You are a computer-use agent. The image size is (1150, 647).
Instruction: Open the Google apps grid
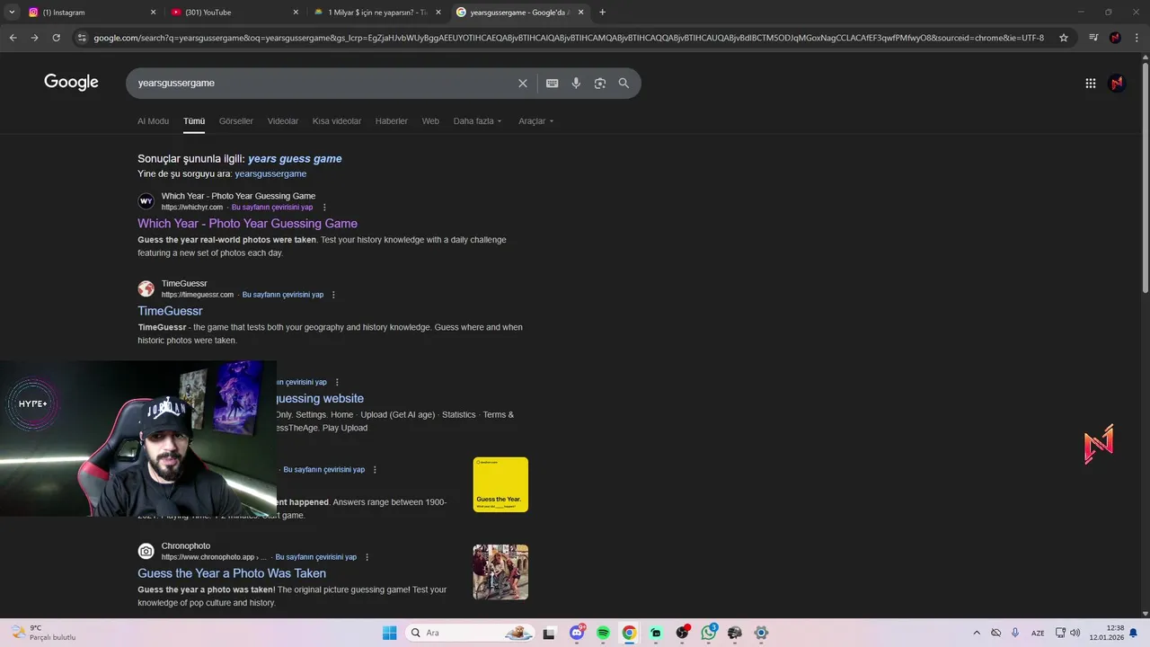point(1091,83)
